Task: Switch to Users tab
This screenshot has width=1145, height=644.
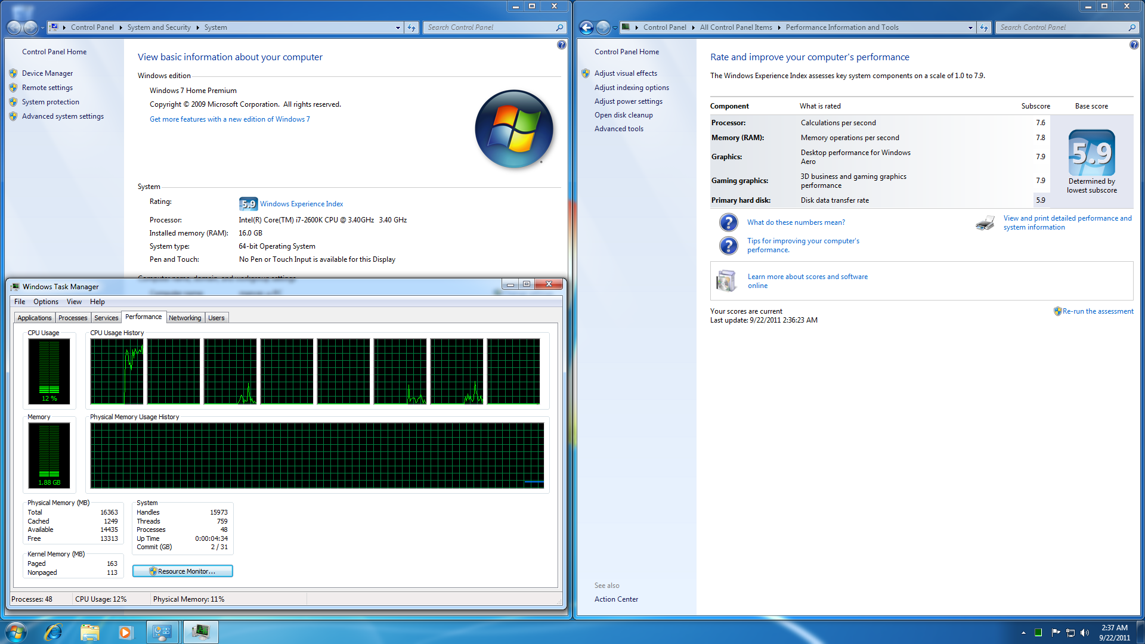Action: coord(216,318)
